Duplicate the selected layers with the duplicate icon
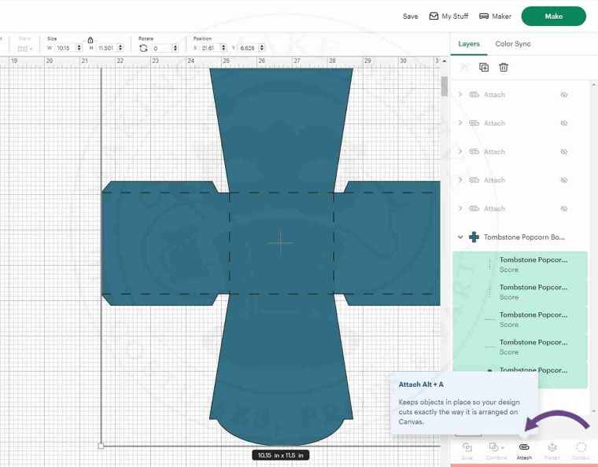Viewport: 598px width, 467px height. [x=484, y=68]
